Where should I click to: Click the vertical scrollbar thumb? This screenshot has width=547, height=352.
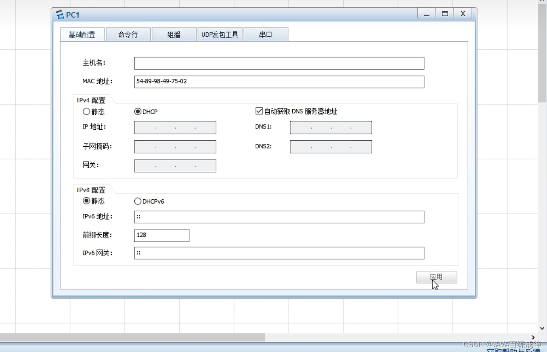pyautogui.click(x=542, y=53)
